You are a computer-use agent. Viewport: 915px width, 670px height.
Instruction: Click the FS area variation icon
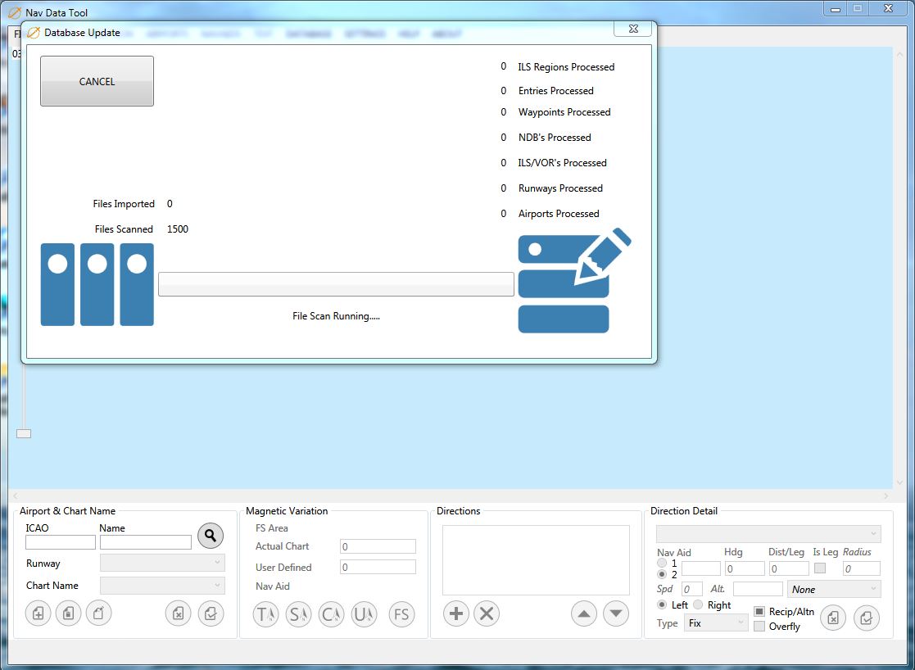(x=401, y=614)
